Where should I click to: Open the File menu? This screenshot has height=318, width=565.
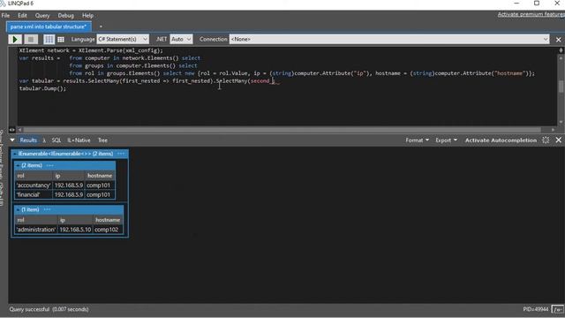pyautogui.click(x=5, y=16)
